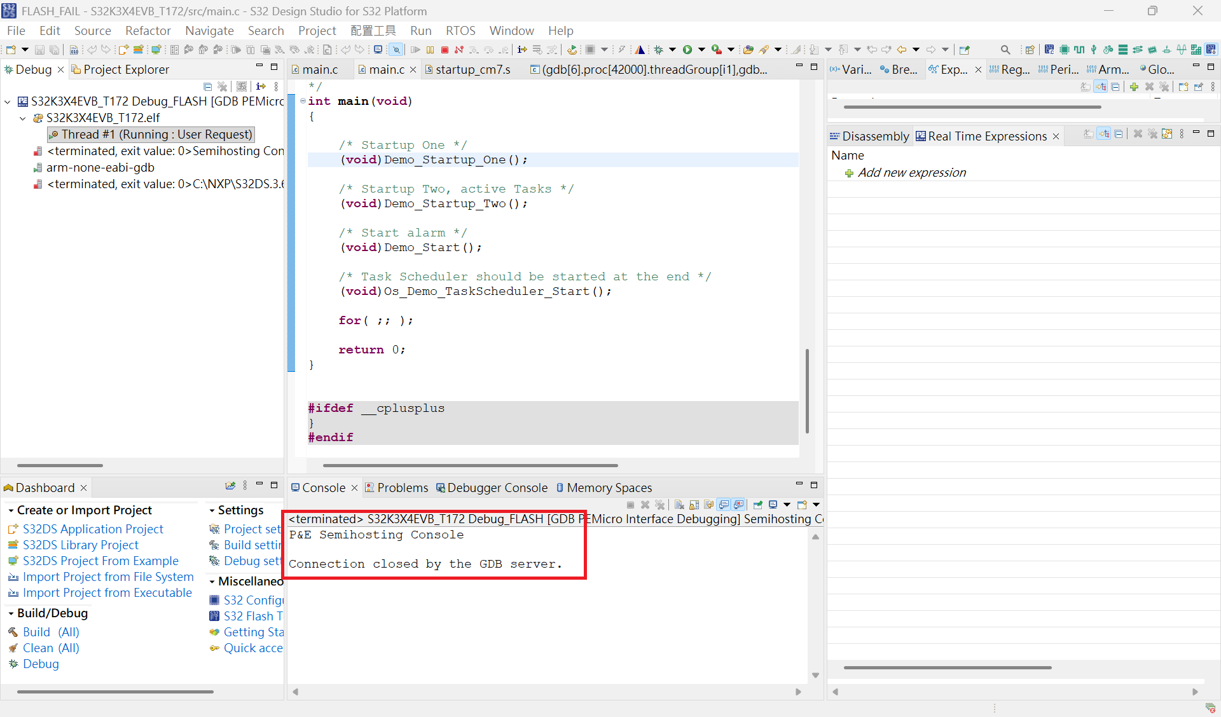Click the Resume debug toolbar button

click(x=415, y=50)
